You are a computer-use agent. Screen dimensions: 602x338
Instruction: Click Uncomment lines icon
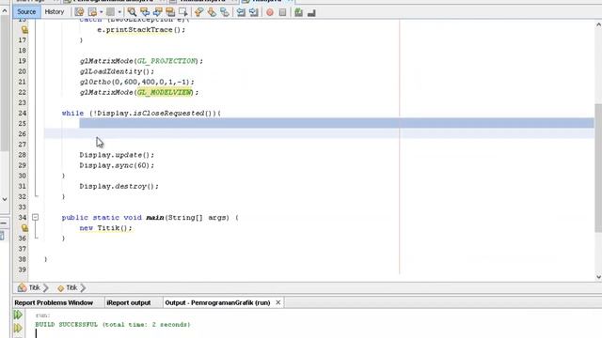click(311, 12)
